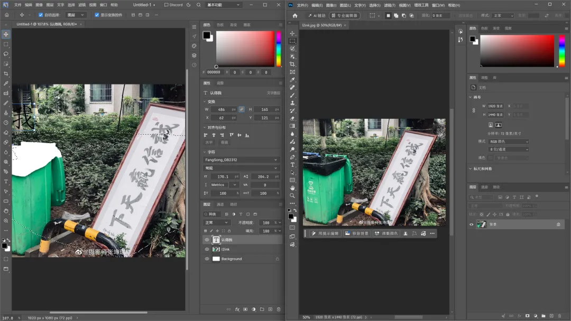Select the Rectangular Marquee tool in the right window
This screenshot has width=571, height=321.
click(292, 41)
